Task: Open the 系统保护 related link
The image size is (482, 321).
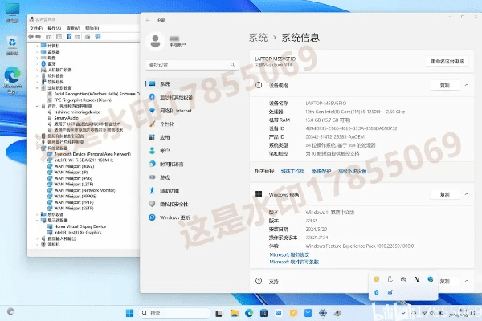Action: (x=321, y=171)
